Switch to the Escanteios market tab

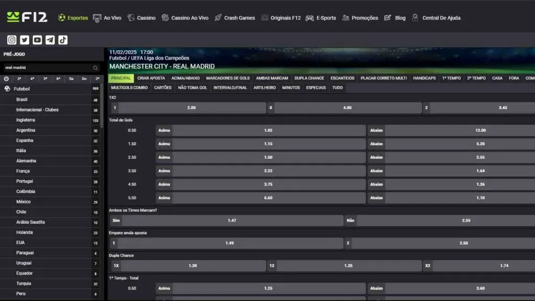pyautogui.click(x=342, y=78)
